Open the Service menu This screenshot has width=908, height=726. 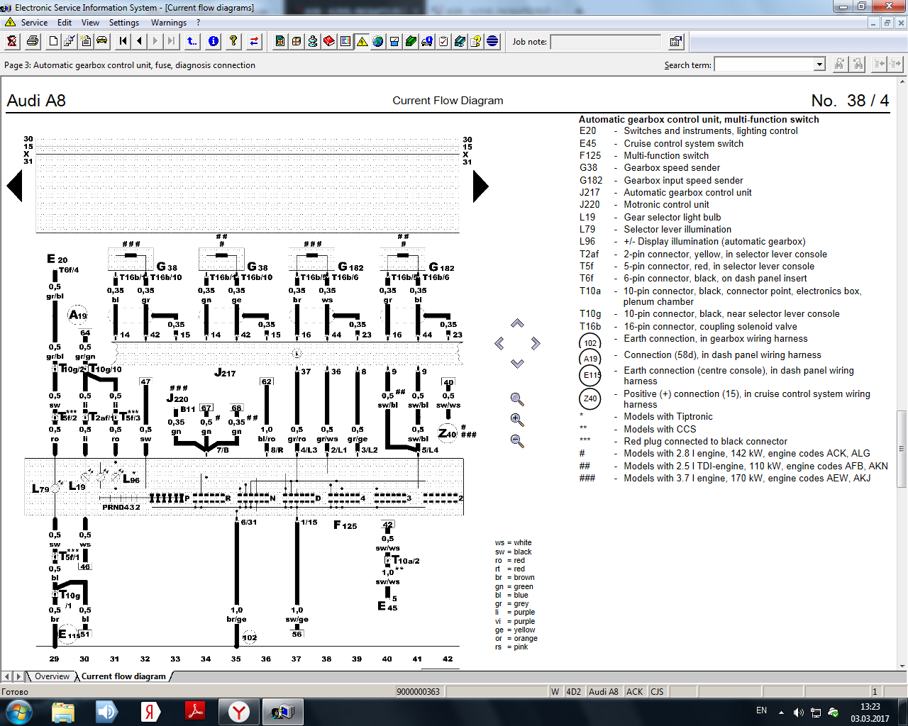click(34, 23)
